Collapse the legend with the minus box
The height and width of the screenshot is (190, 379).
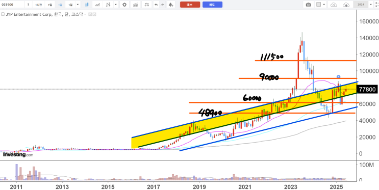point(3,14)
